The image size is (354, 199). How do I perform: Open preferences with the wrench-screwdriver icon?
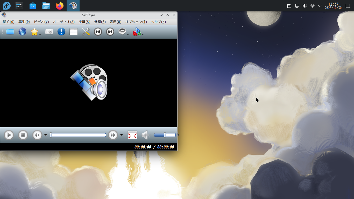[86, 32]
